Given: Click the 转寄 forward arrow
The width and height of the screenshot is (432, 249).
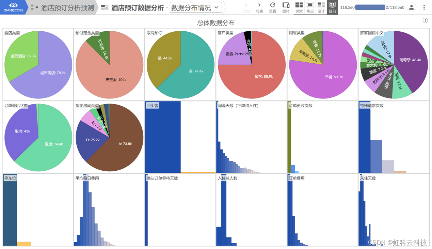Looking at the screenshot, I should (259, 5).
